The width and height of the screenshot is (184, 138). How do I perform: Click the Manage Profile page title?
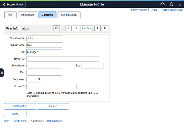(x=92, y=4)
